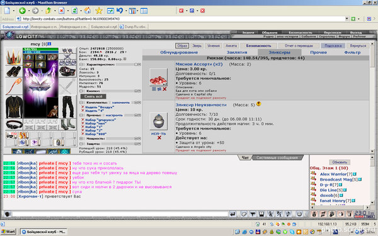This screenshot has width=378, height=236.
Task: Click the blue Undo arrow in toolbar
Action: [x=120, y=11]
